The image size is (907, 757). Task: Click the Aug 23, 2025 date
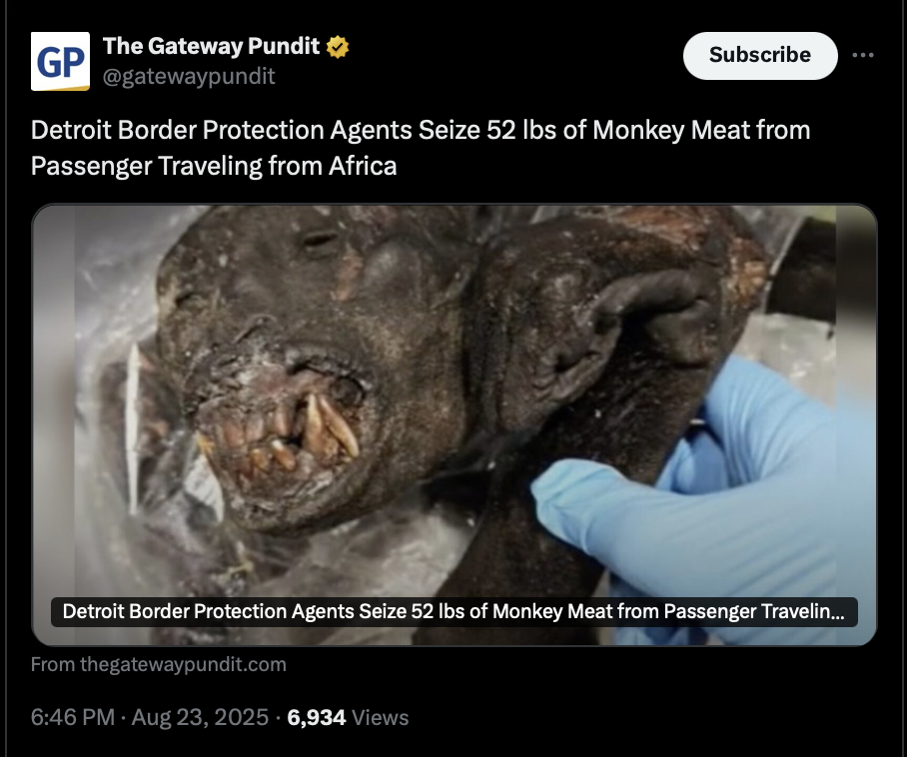(x=200, y=717)
